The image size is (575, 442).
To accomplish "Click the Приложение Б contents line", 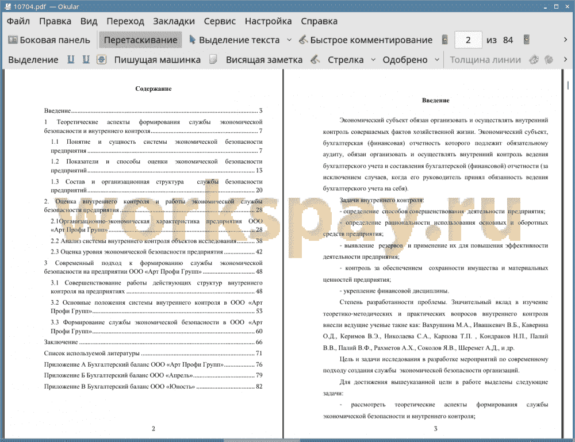I will coord(154,375).
